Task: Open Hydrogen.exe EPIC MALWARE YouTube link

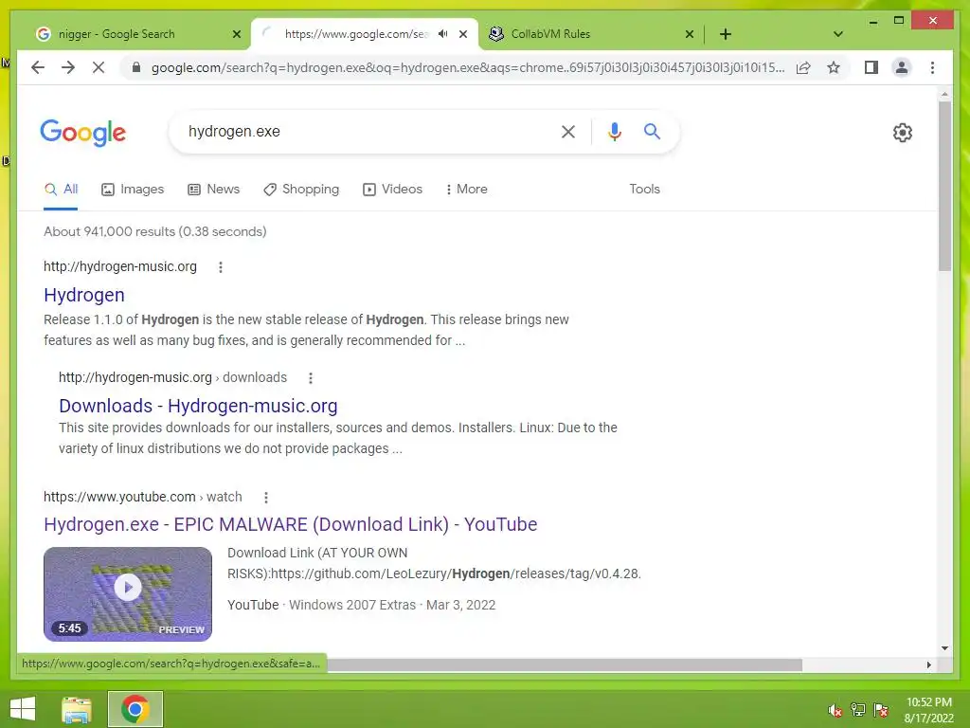Action: click(290, 524)
